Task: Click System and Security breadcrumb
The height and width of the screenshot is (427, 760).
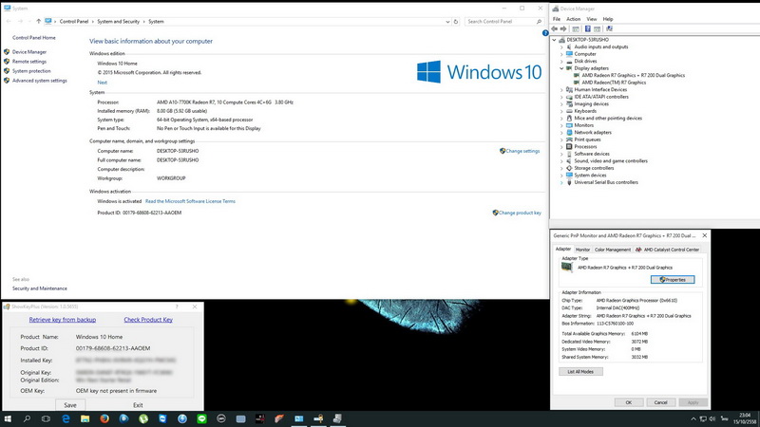Action: pyautogui.click(x=118, y=21)
